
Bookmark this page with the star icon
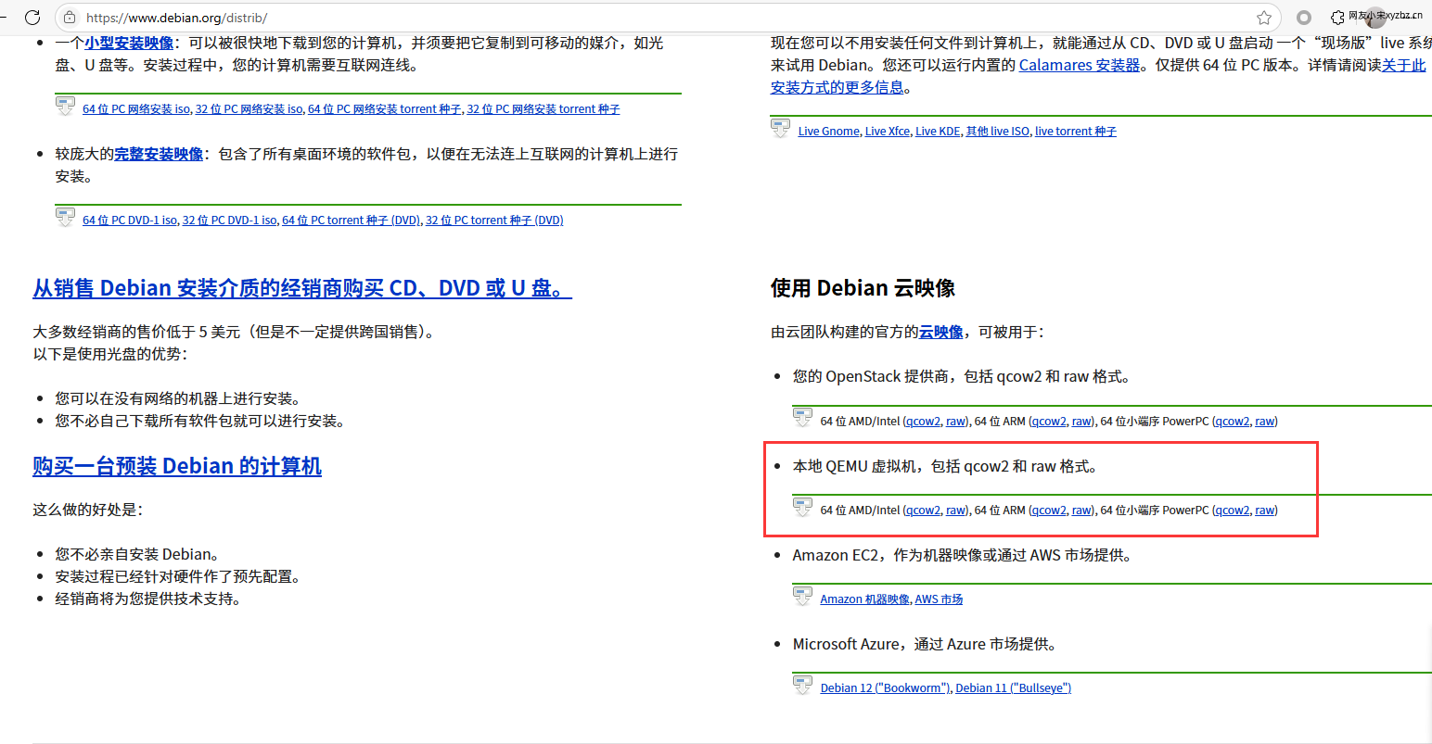[x=1263, y=18]
